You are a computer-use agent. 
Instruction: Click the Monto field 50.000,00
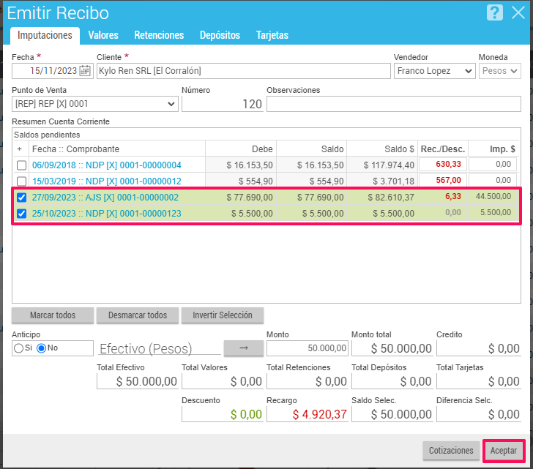click(x=307, y=348)
